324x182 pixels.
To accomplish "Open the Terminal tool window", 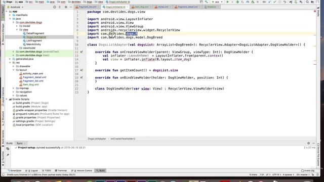I will click(61, 171).
